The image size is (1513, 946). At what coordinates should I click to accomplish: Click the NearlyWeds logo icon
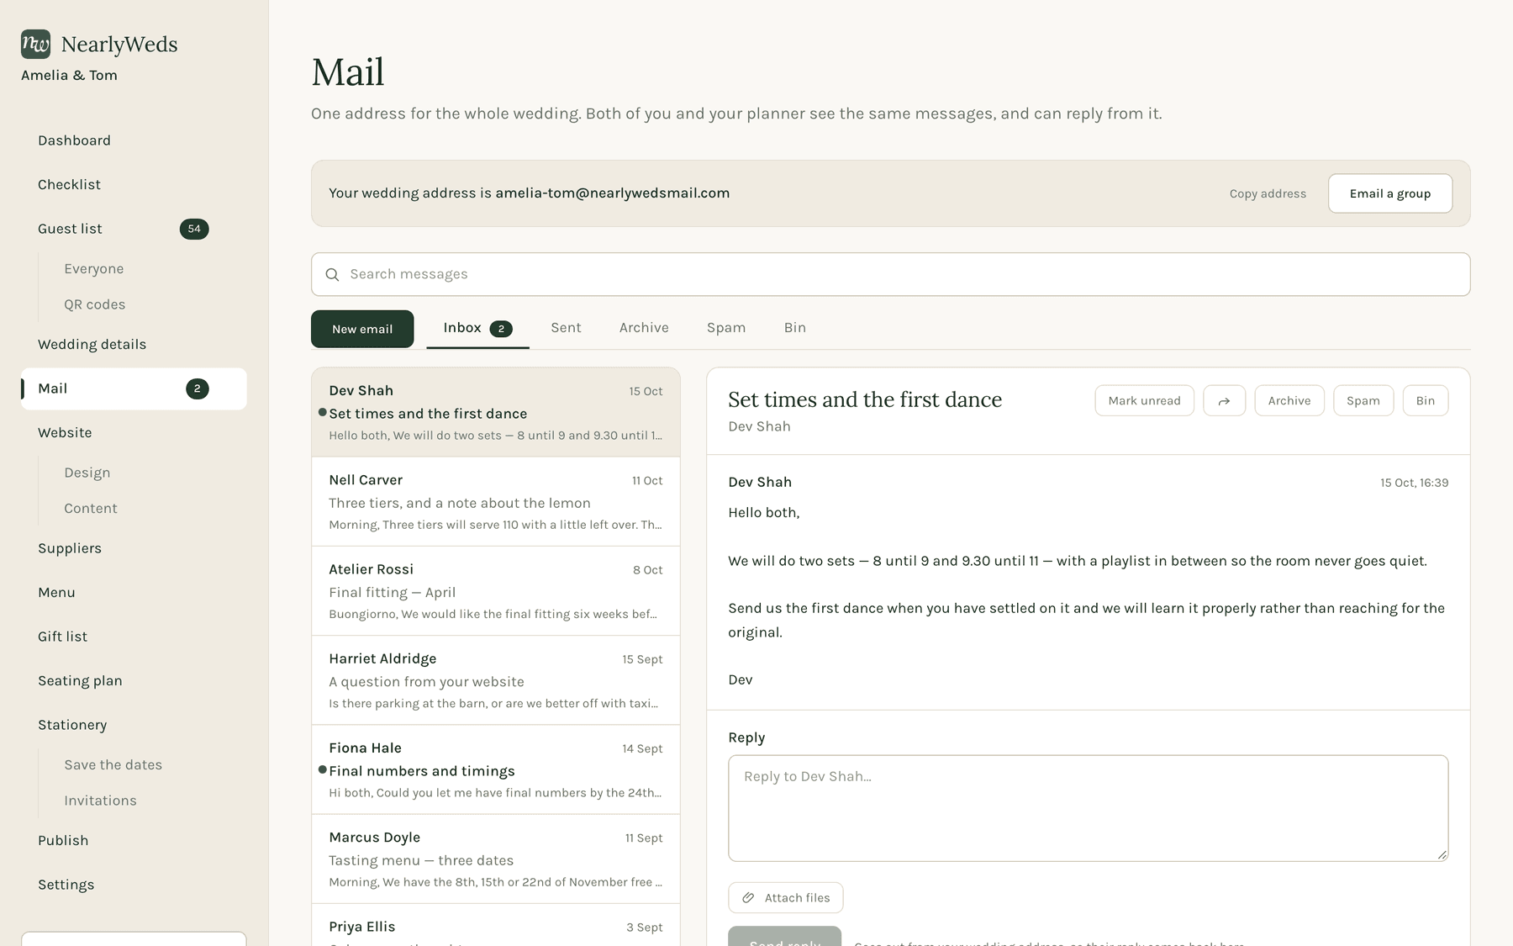35,44
